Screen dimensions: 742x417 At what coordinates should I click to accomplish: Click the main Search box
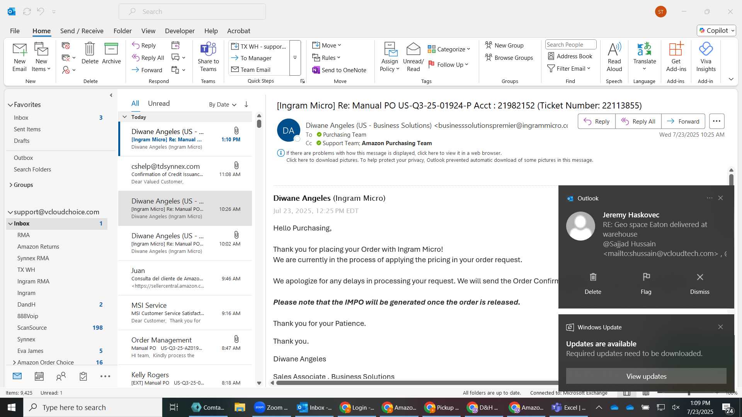(x=192, y=12)
